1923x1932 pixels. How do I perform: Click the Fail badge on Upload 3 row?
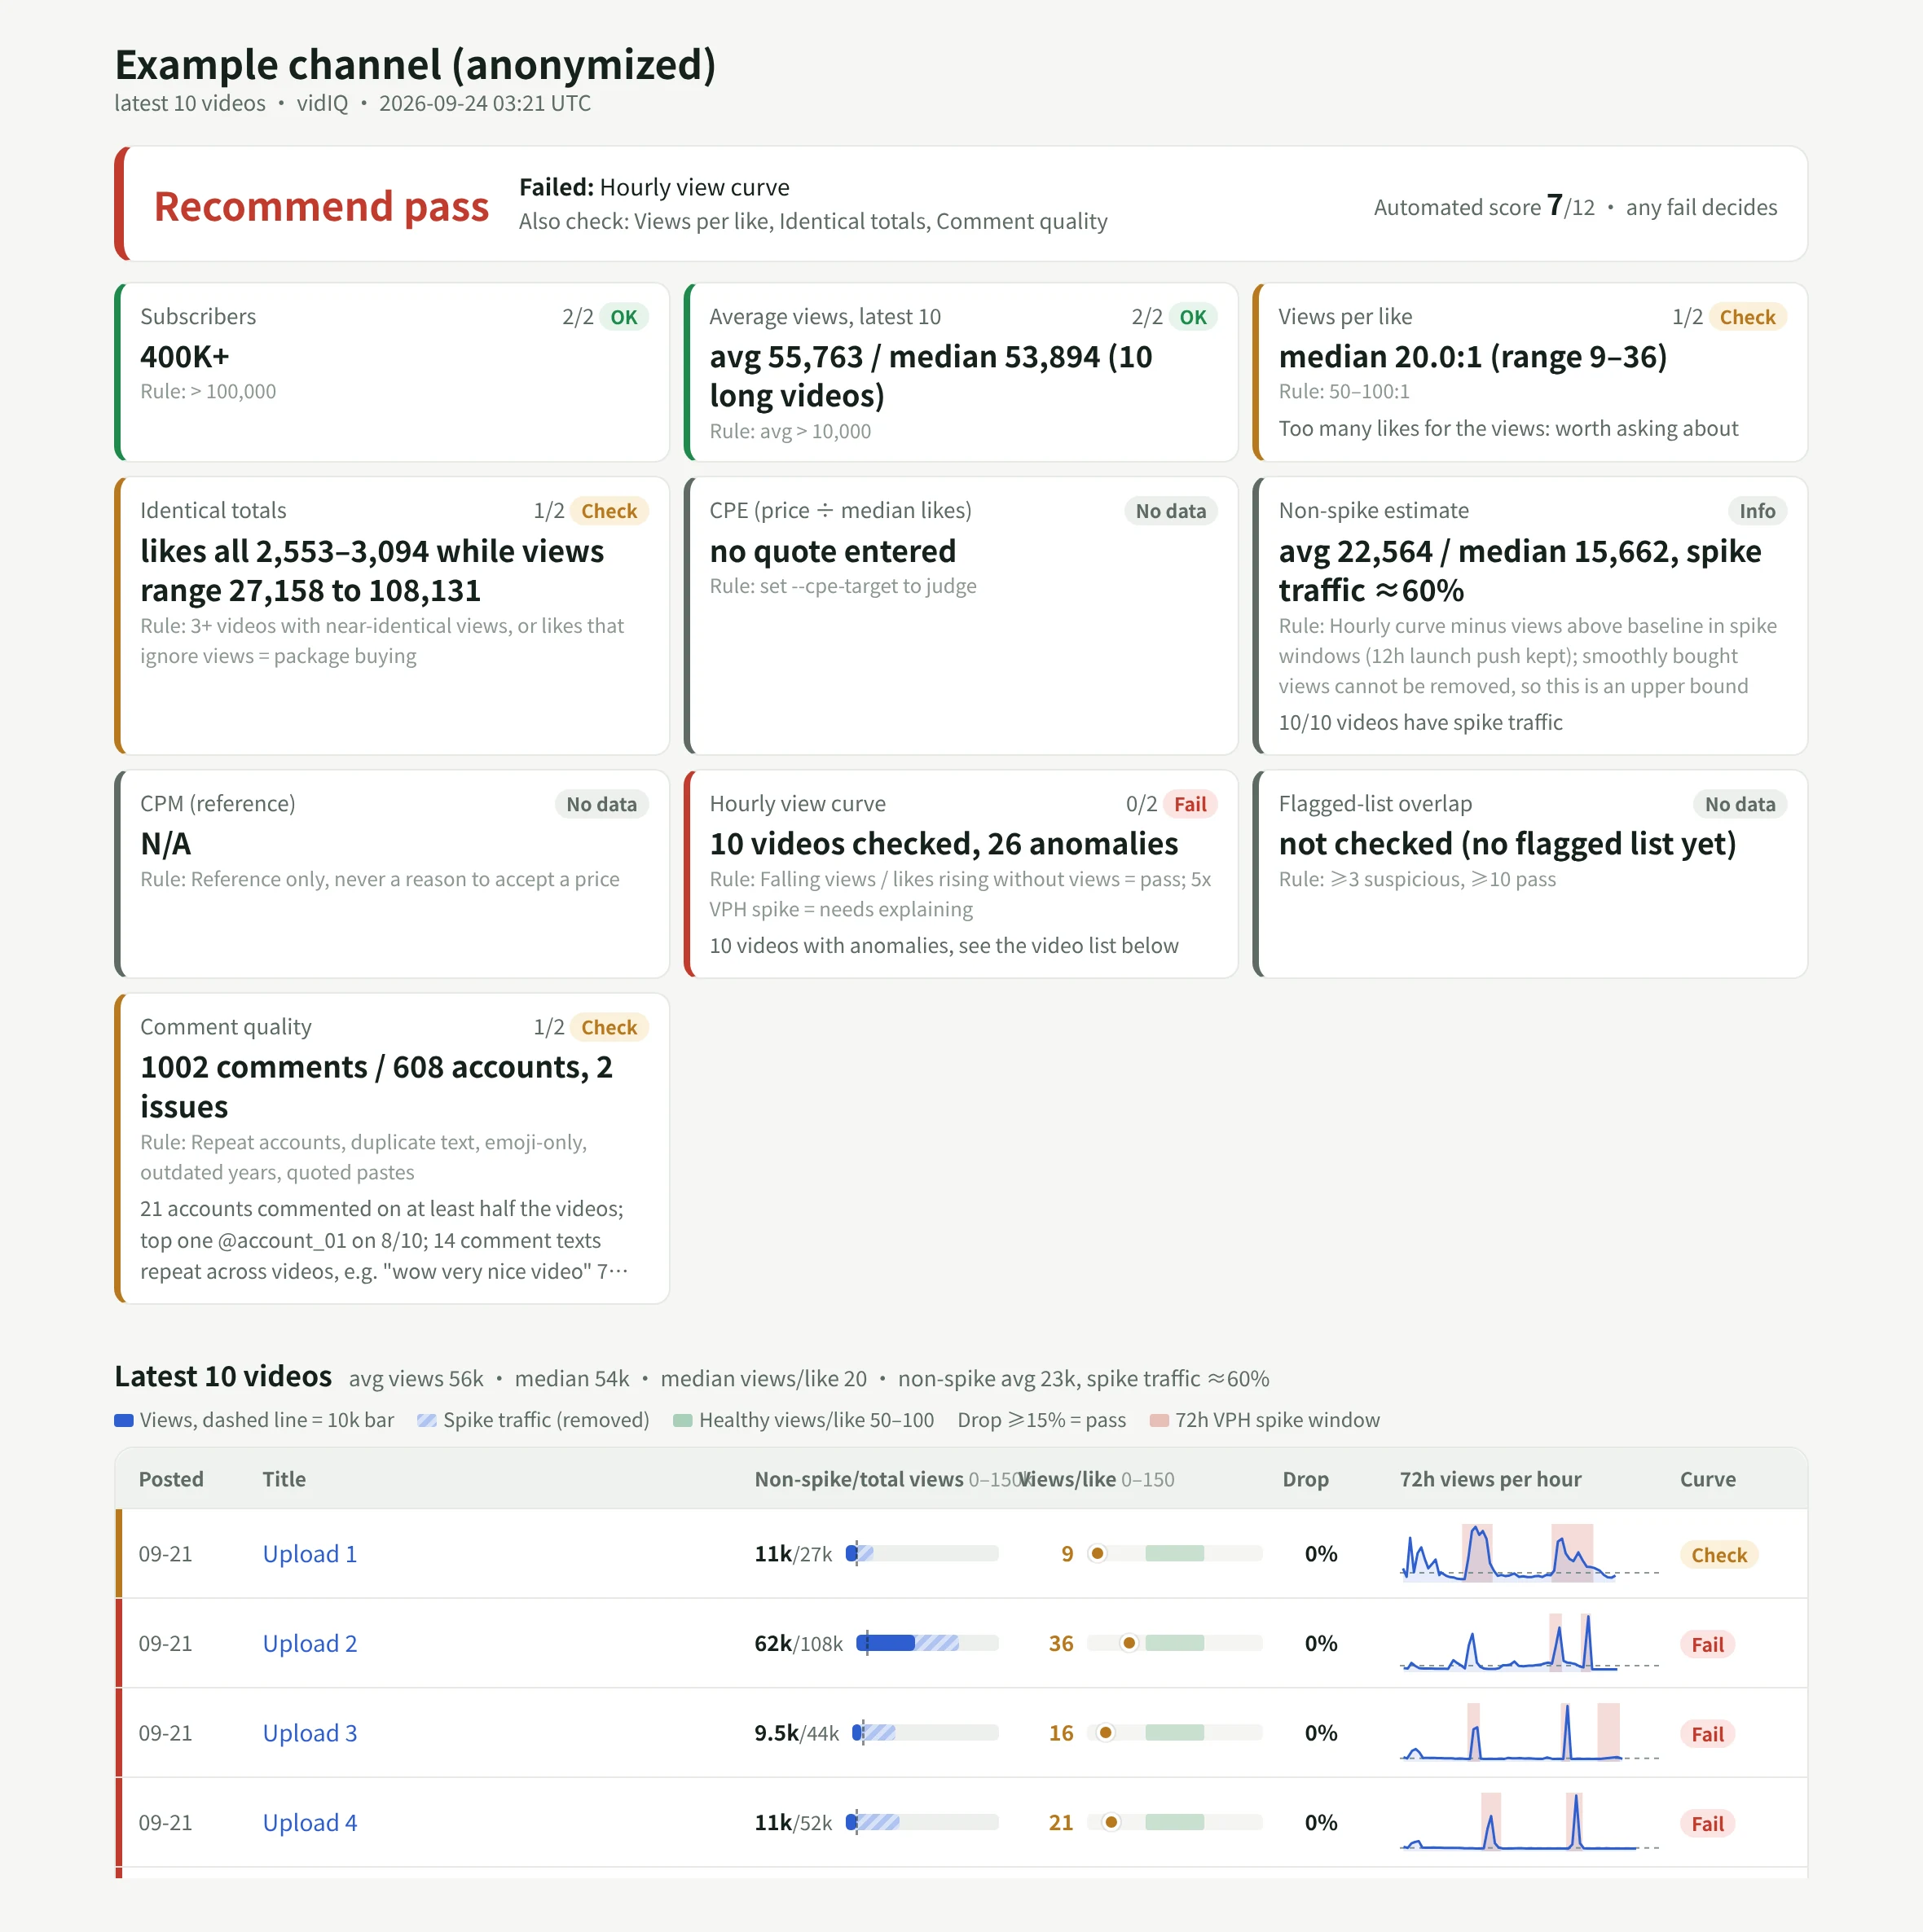[x=1707, y=1734]
